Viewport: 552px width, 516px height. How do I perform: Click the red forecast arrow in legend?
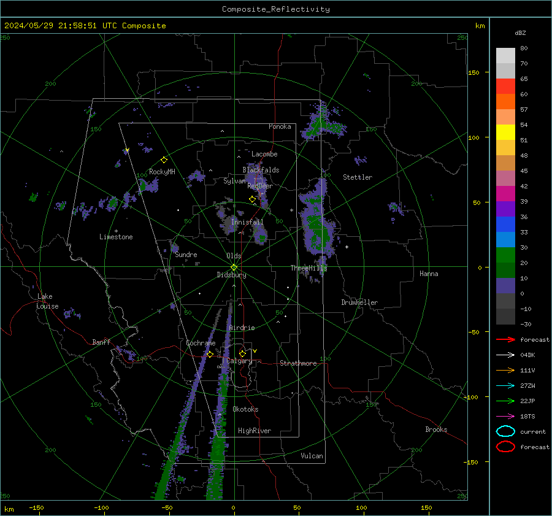505,339
